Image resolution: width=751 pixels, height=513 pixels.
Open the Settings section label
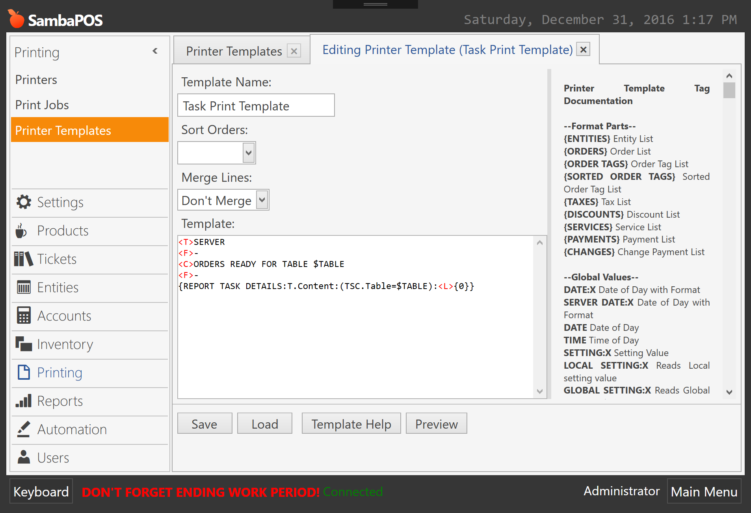[x=60, y=202]
